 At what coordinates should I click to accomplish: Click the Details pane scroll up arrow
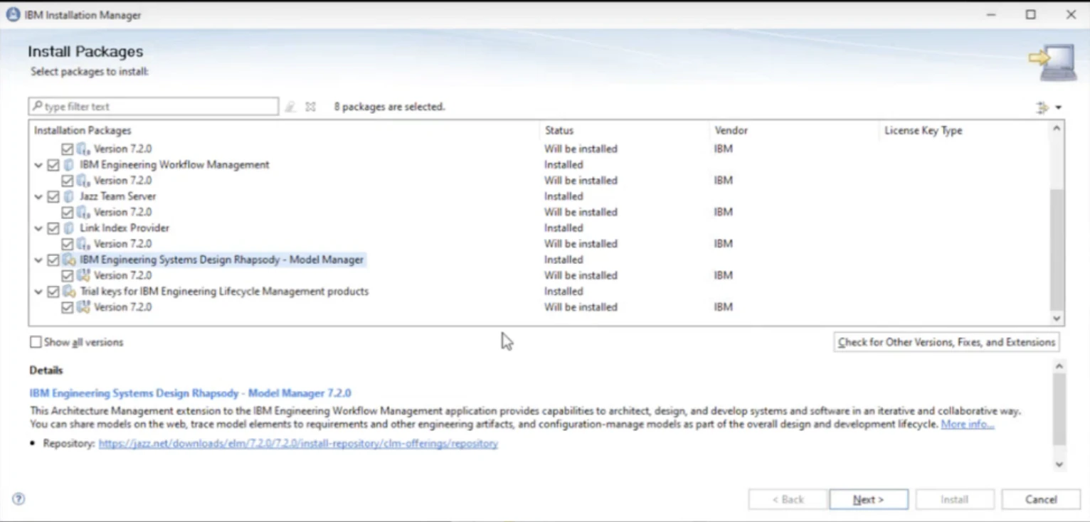(1059, 367)
